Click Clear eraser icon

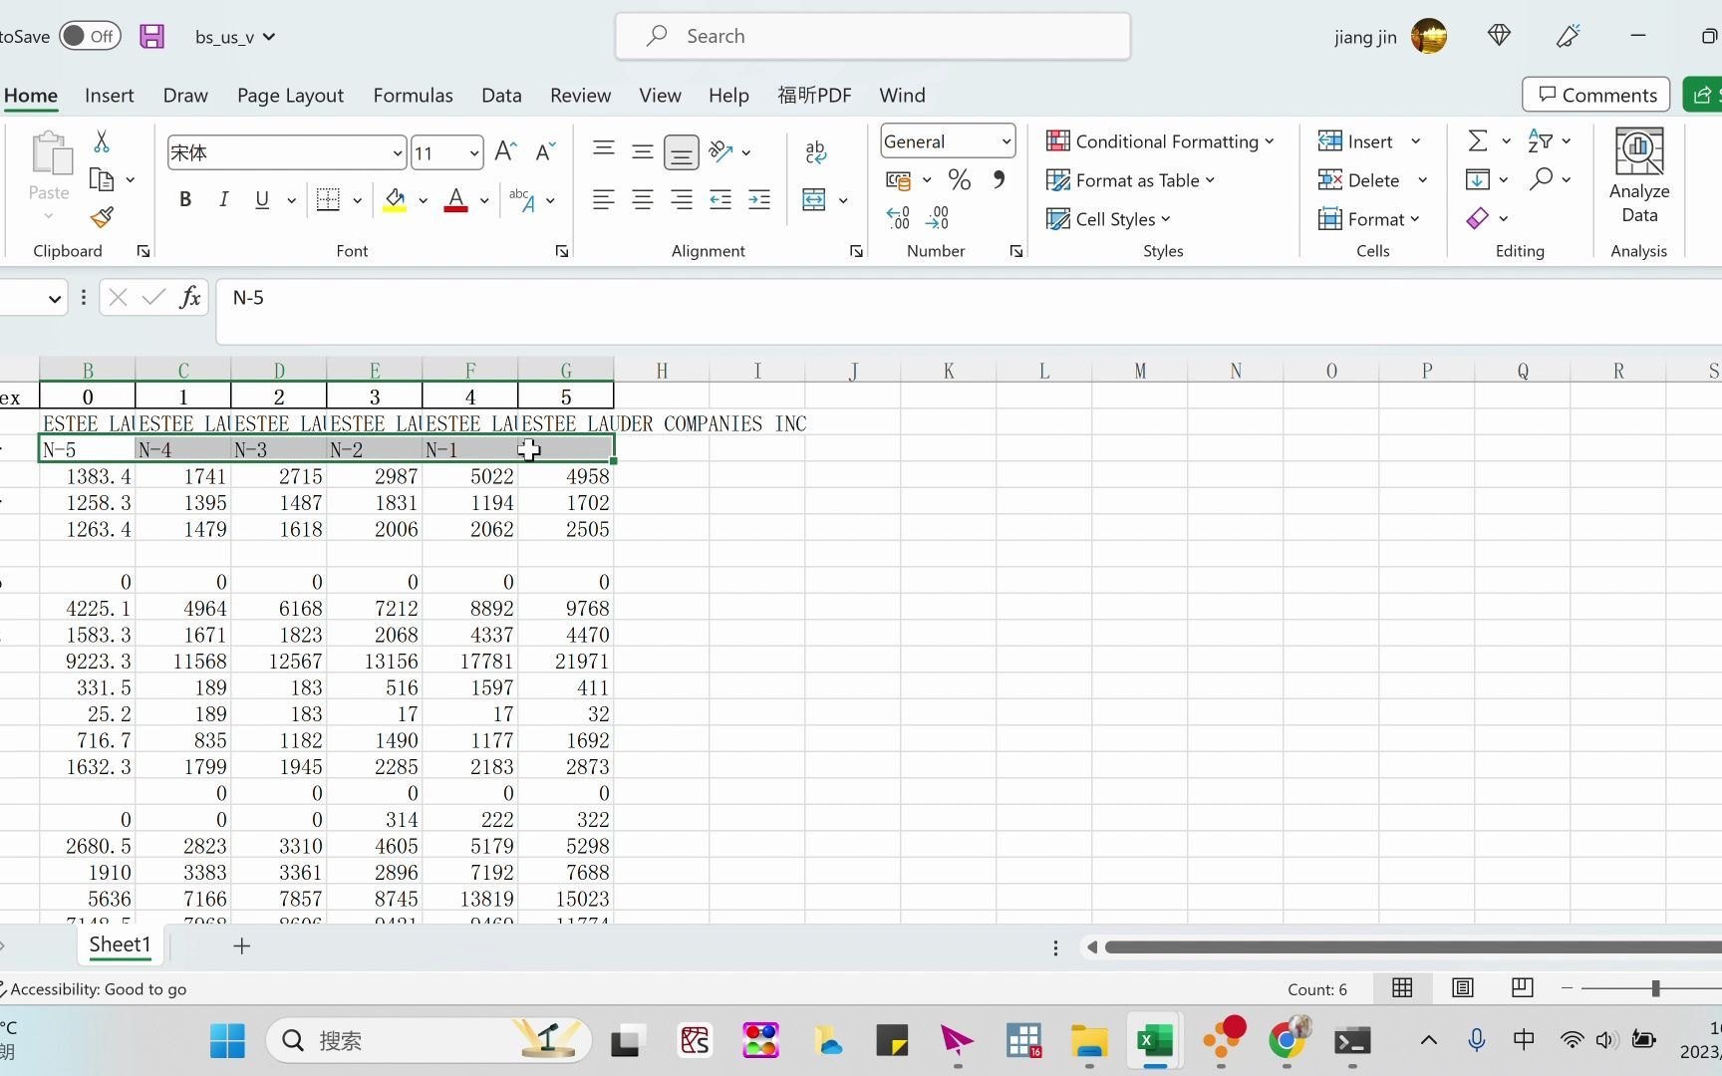[x=1478, y=218]
